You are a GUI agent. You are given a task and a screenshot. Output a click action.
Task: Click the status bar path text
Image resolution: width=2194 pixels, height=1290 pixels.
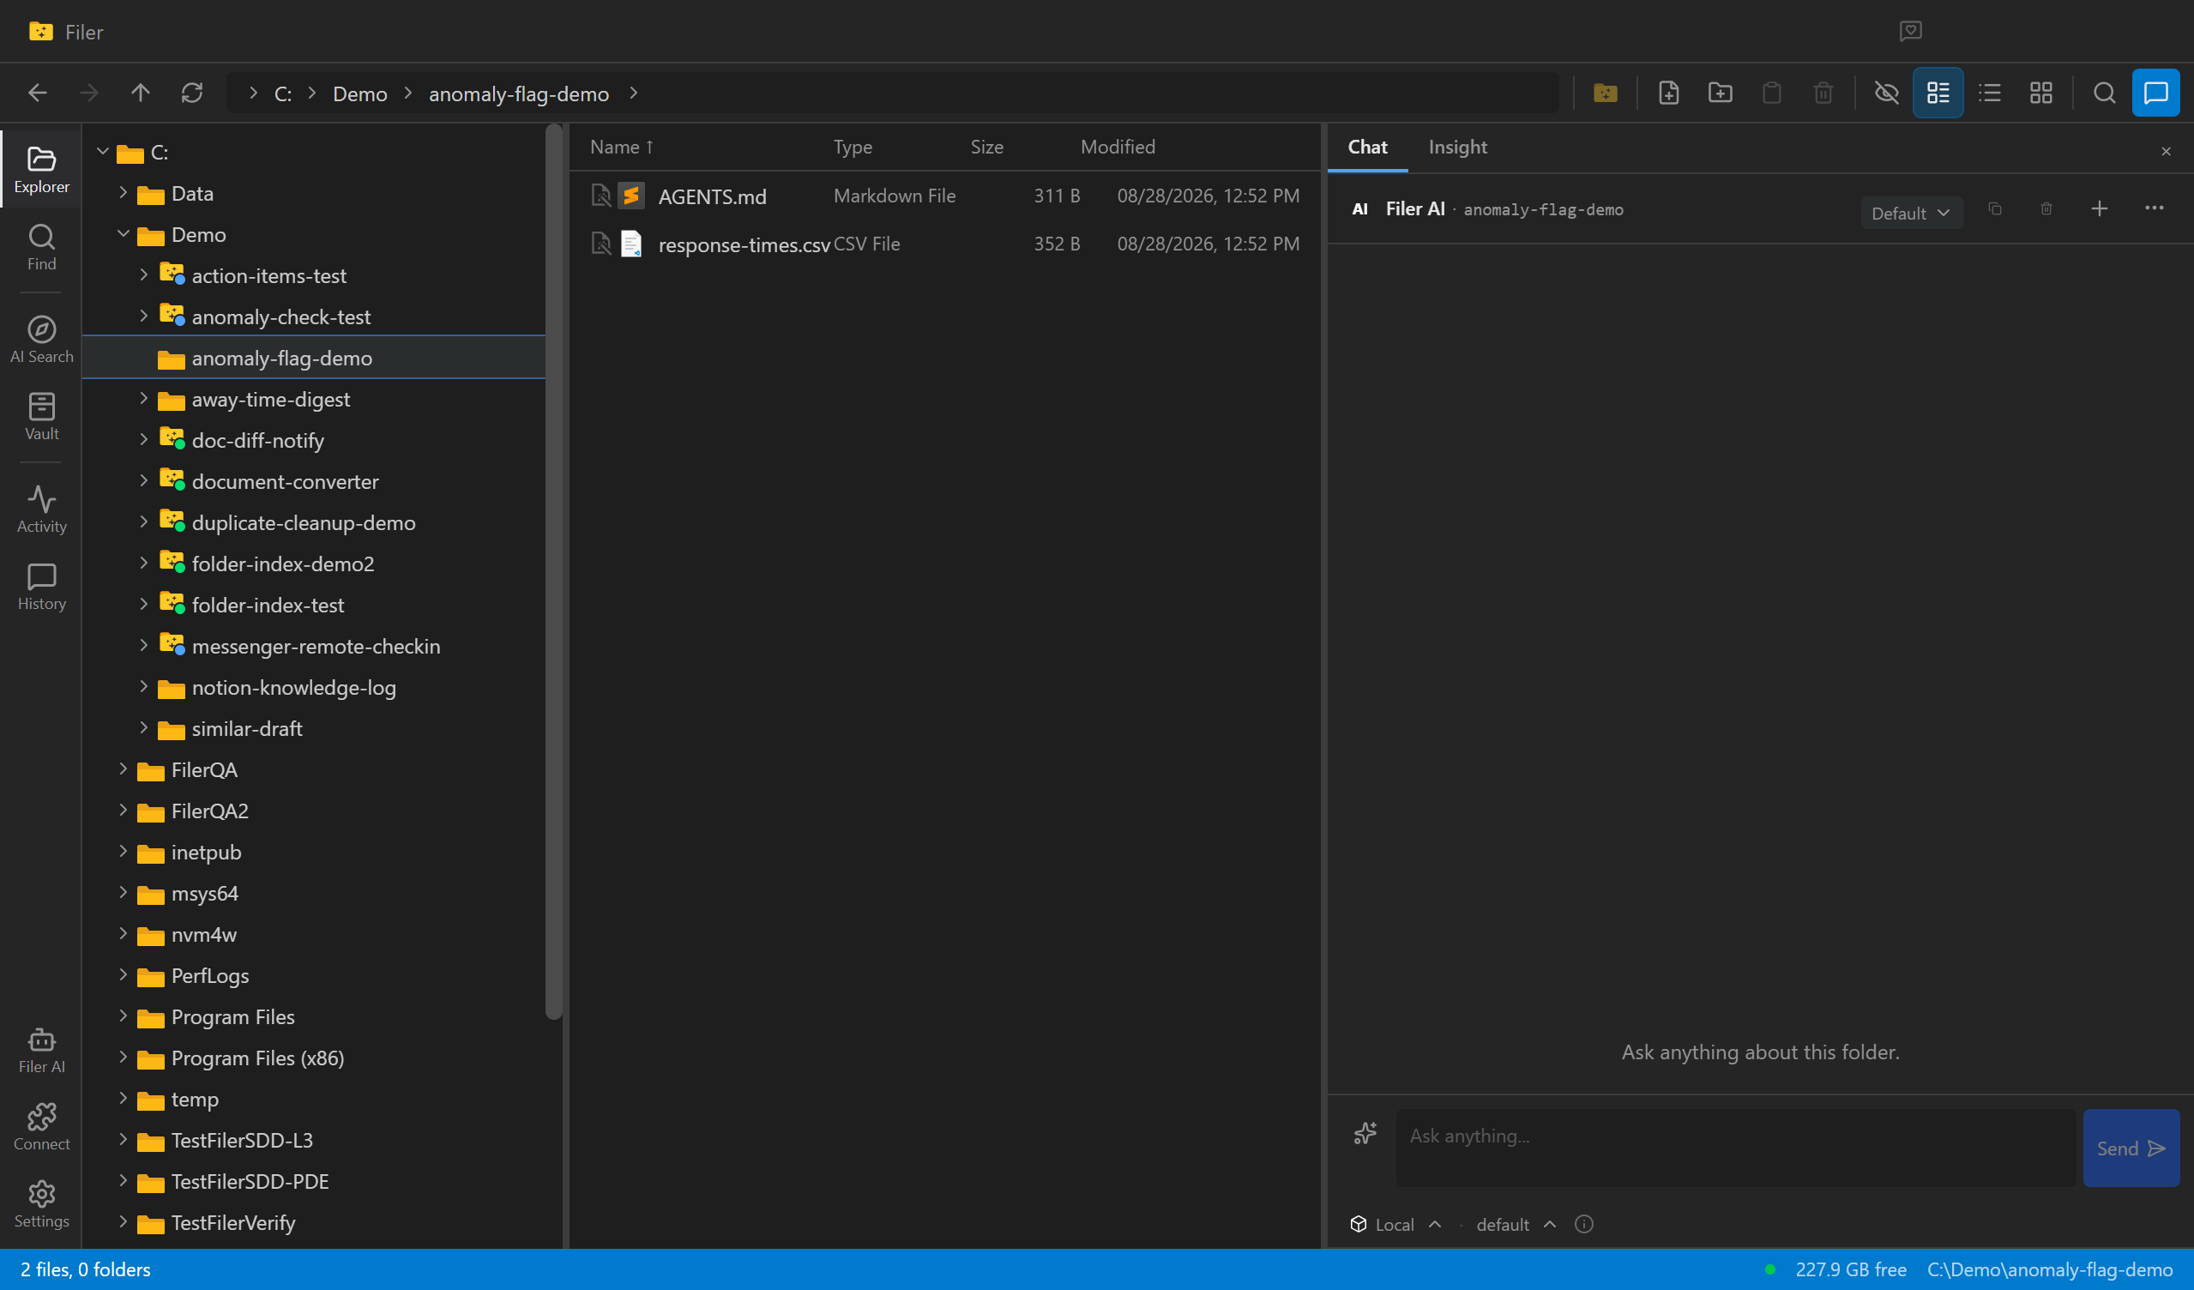tap(2049, 1270)
